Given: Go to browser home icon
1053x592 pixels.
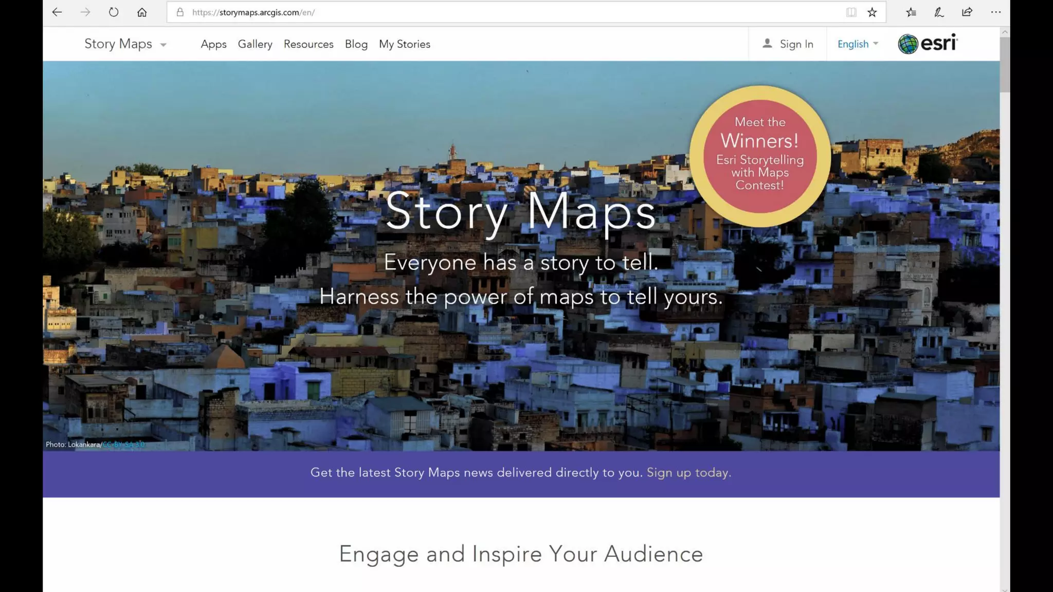Looking at the screenshot, I should point(142,12).
